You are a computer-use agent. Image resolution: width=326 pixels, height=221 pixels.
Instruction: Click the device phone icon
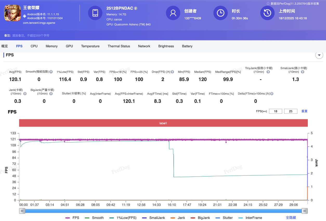pos(95,13)
